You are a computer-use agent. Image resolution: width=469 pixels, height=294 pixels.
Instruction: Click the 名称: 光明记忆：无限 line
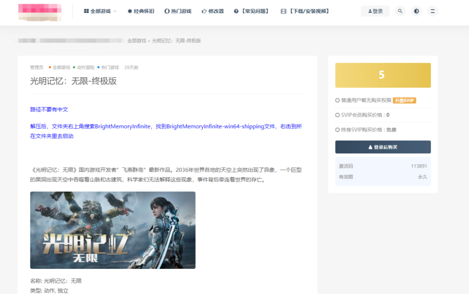(56, 281)
